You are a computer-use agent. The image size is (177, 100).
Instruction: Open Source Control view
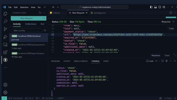click(x=5, y=29)
